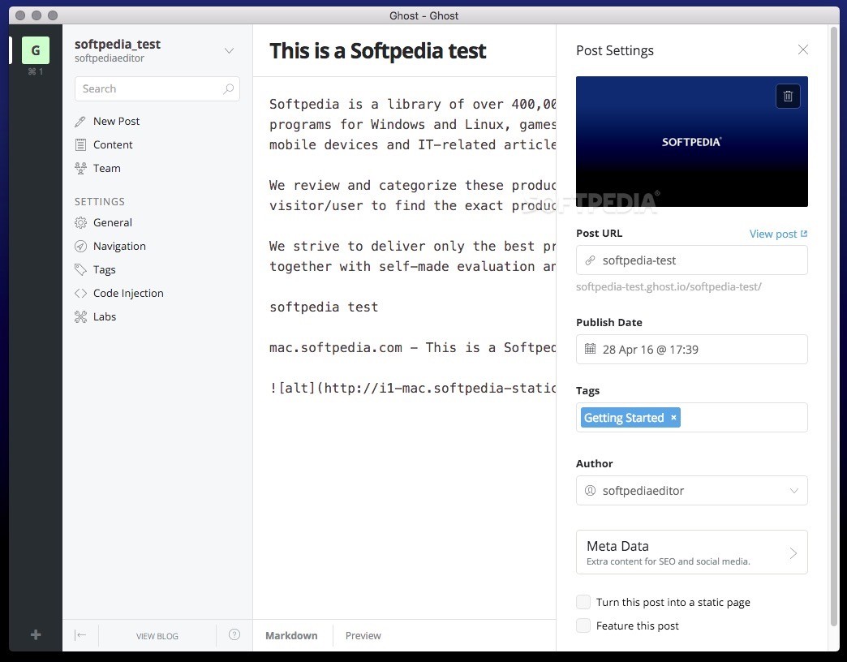Viewport: 847px width, 662px height.
Task: Click the View post link
Action: click(778, 234)
